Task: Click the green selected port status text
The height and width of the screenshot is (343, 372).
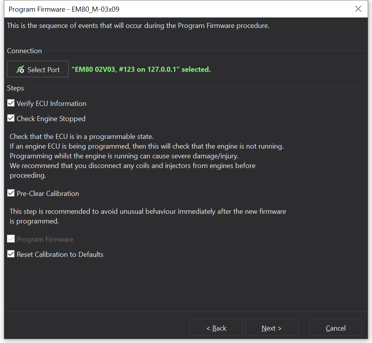Action: (141, 69)
